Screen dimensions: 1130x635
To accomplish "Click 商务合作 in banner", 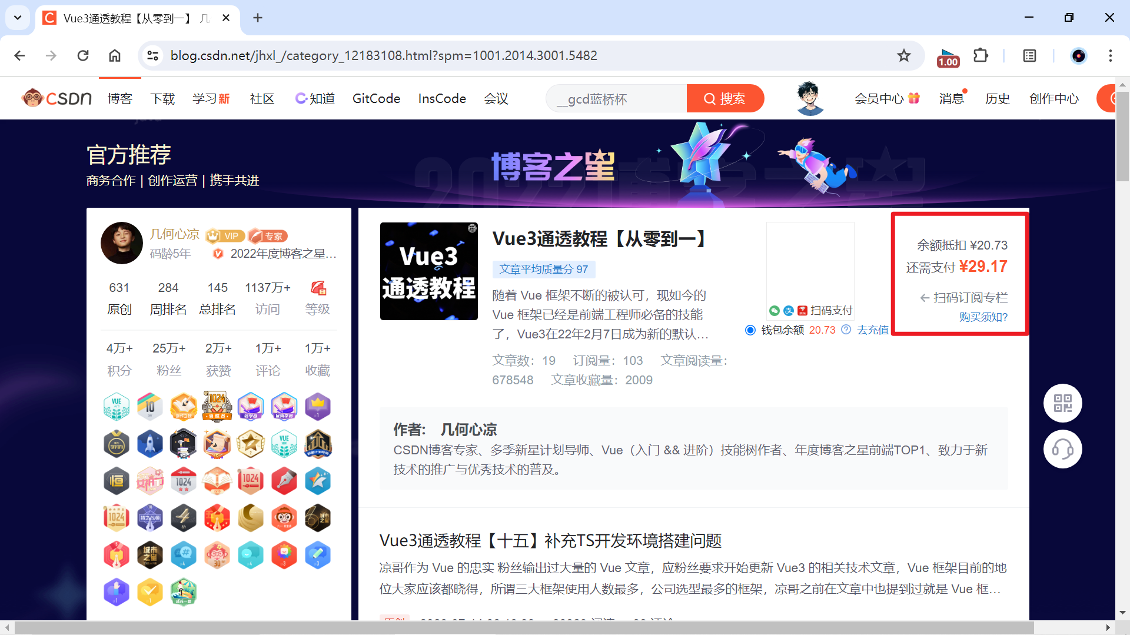I will (x=111, y=181).
